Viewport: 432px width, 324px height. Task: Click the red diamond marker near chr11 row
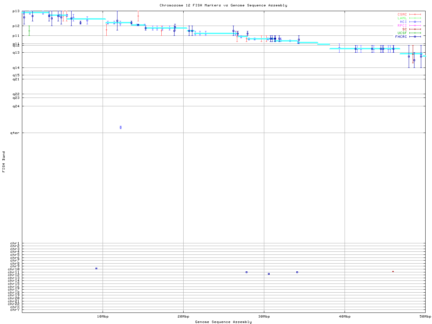pyautogui.click(x=393, y=271)
